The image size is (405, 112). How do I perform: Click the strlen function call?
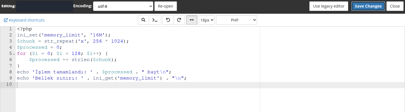81,60
